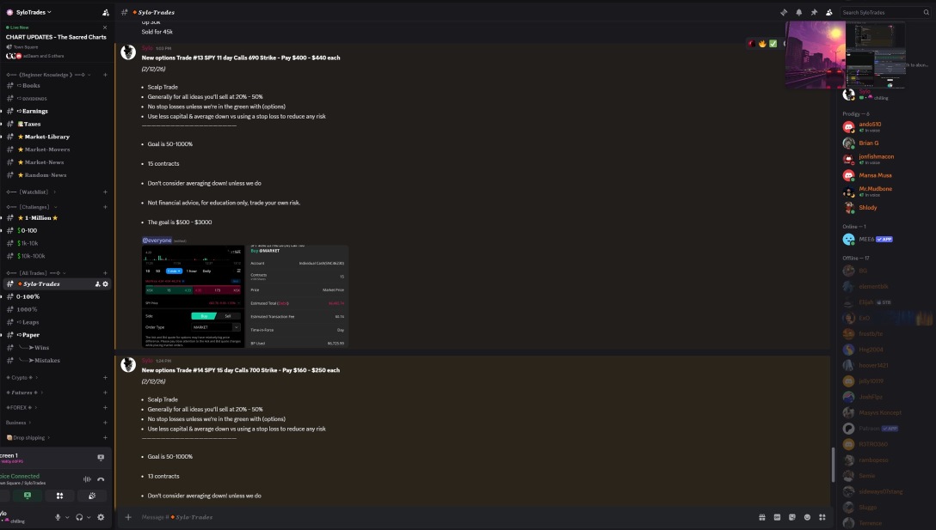Open the GIF picker in message bar
This screenshot has height=530, width=936.
(x=777, y=517)
